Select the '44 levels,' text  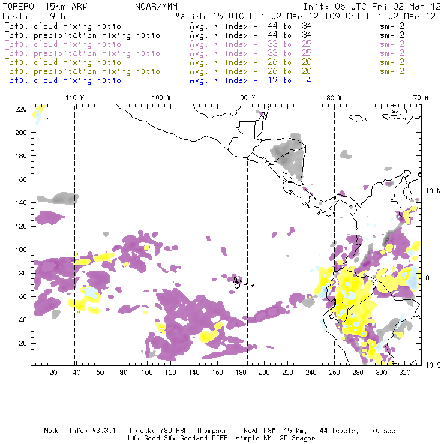(339, 431)
